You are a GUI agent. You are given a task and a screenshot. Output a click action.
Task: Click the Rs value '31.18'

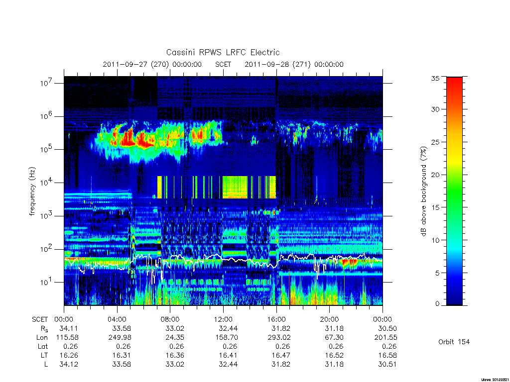click(334, 328)
